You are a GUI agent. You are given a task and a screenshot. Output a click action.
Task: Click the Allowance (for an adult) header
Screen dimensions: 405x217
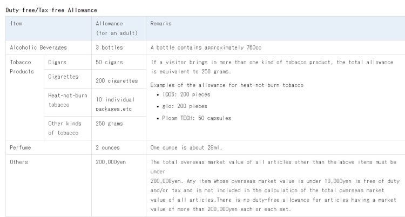[x=119, y=28]
